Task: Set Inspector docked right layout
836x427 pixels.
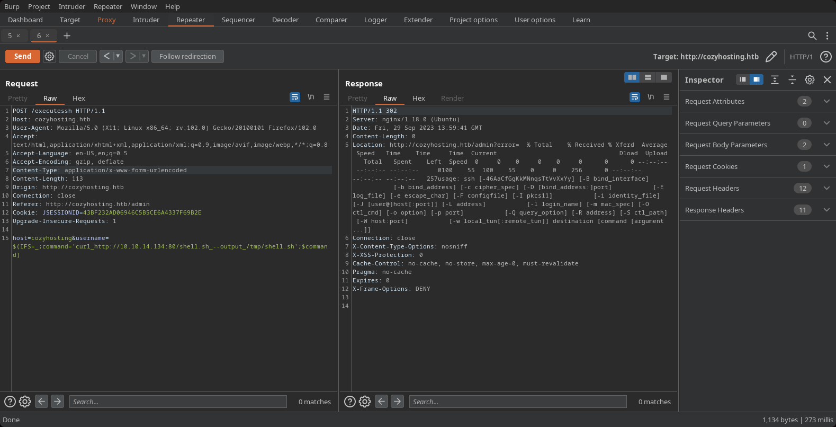Action: pos(757,79)
